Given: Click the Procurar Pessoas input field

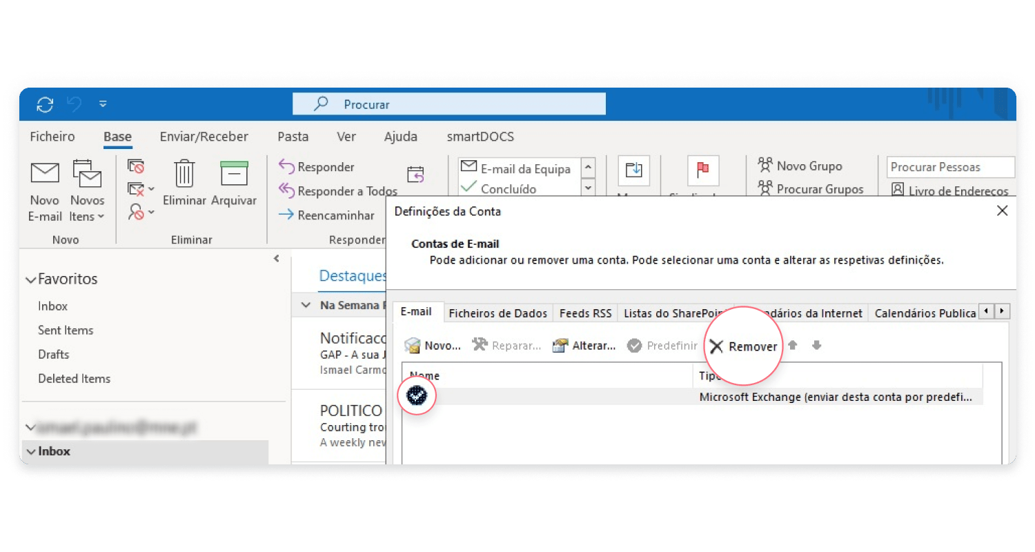Looking at the screenshot, I should [951, 167].
